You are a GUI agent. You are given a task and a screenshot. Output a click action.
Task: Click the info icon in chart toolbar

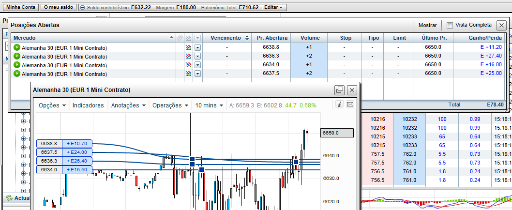point(340,105)
